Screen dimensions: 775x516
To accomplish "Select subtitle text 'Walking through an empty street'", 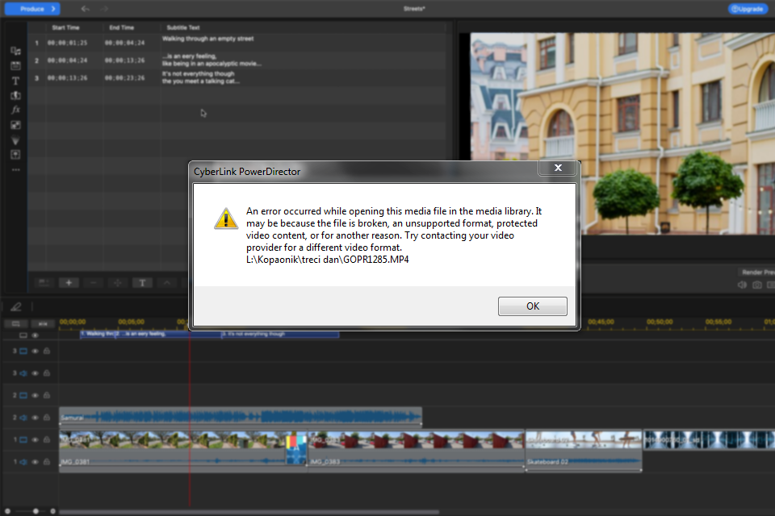I will tap(207, 39).
